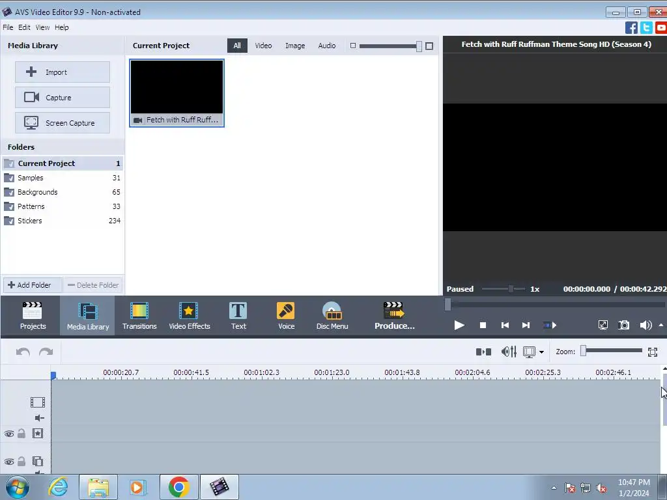
Task: Open the timeline view dropdown
Action: [x=541, y=352]
